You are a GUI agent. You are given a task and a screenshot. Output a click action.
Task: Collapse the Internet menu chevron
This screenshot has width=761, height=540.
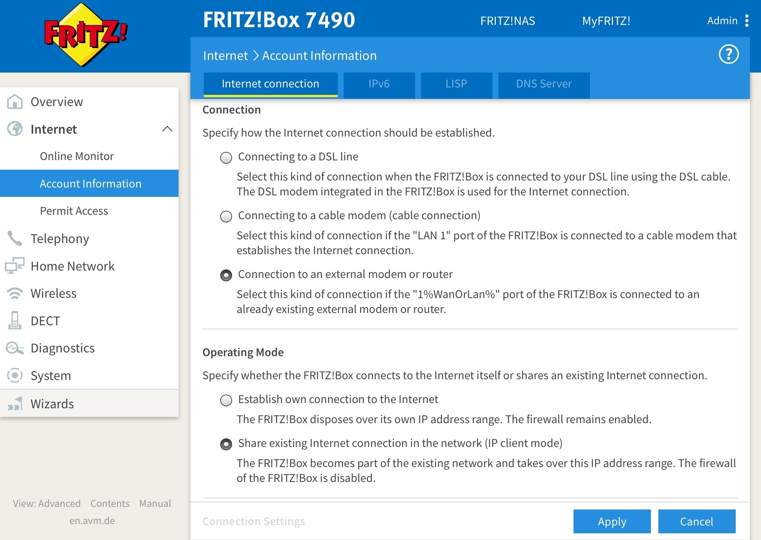(167, 129)
